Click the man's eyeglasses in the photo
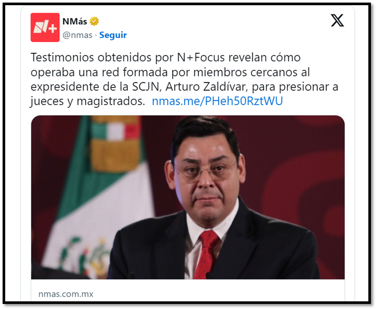This screenshot has height=310, width=377. click(206, 170)
